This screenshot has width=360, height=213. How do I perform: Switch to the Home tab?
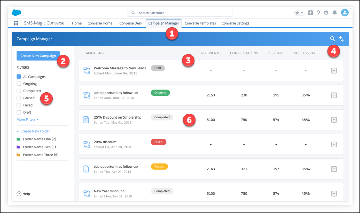(77, 23)
